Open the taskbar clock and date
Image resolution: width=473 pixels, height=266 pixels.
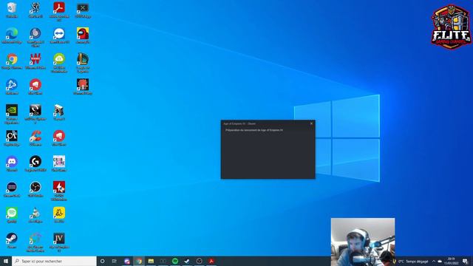click(451, 261)
